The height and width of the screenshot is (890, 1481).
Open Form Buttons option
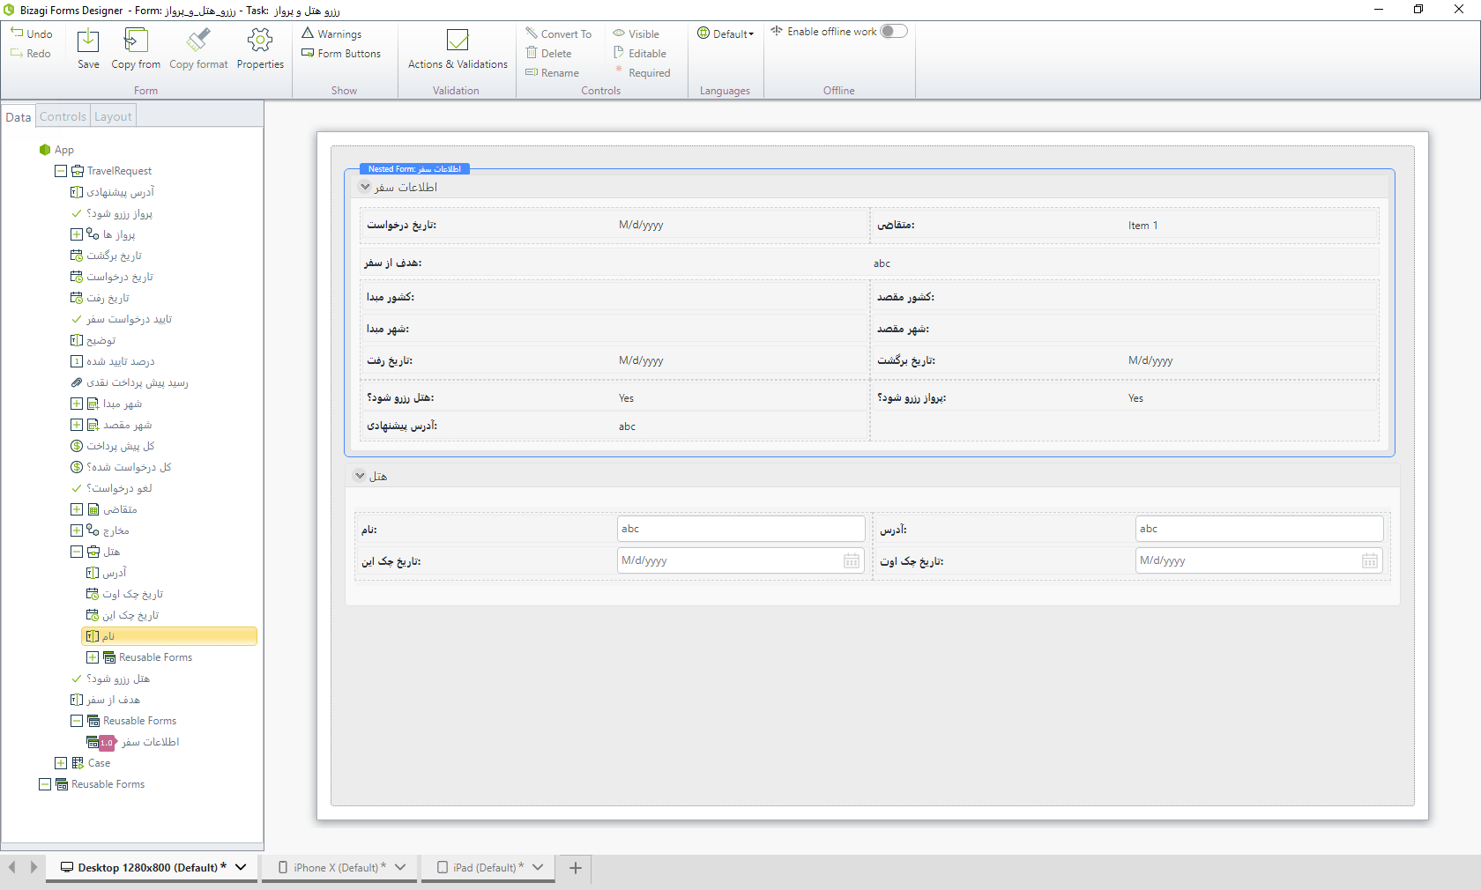click(x=341, y=54)
